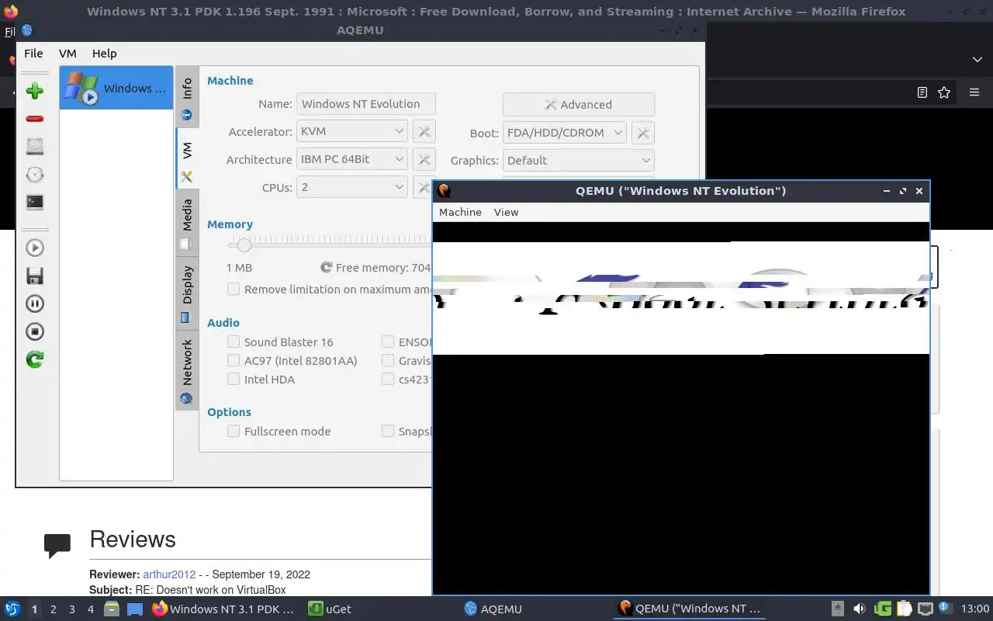Click the memory size slider handle
Screen dimensions: 993x621
[244, 245]
